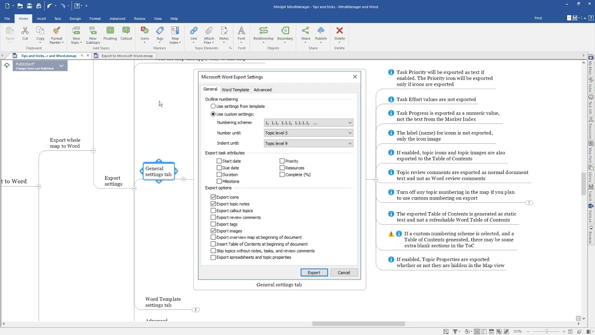Screen dimensions: 595x335
Task: Click the Share icon
Action: 305,31
